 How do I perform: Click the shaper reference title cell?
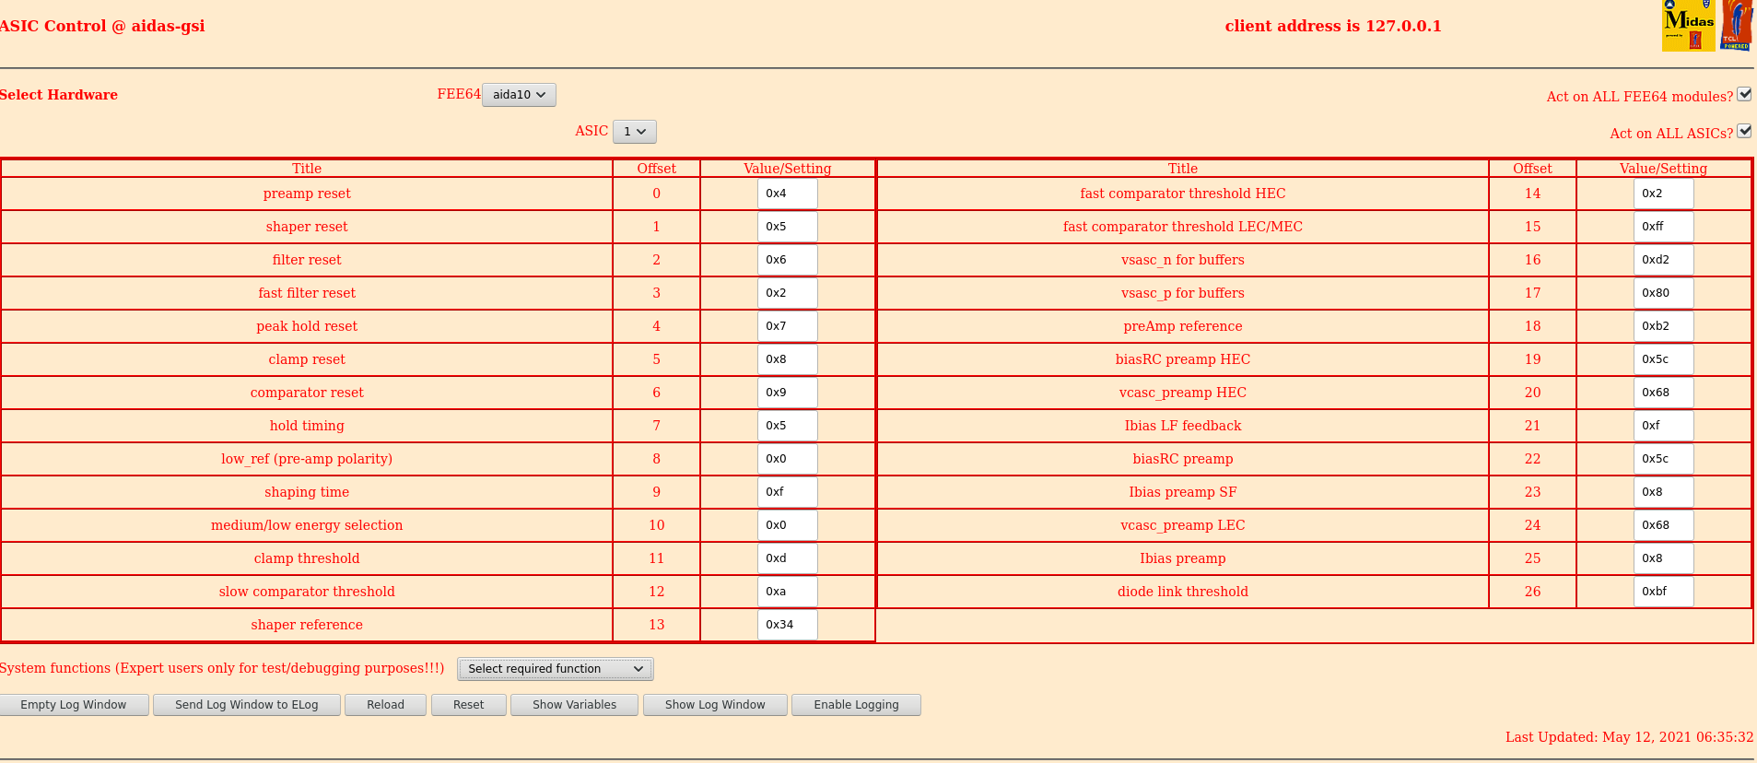point(307,625)
